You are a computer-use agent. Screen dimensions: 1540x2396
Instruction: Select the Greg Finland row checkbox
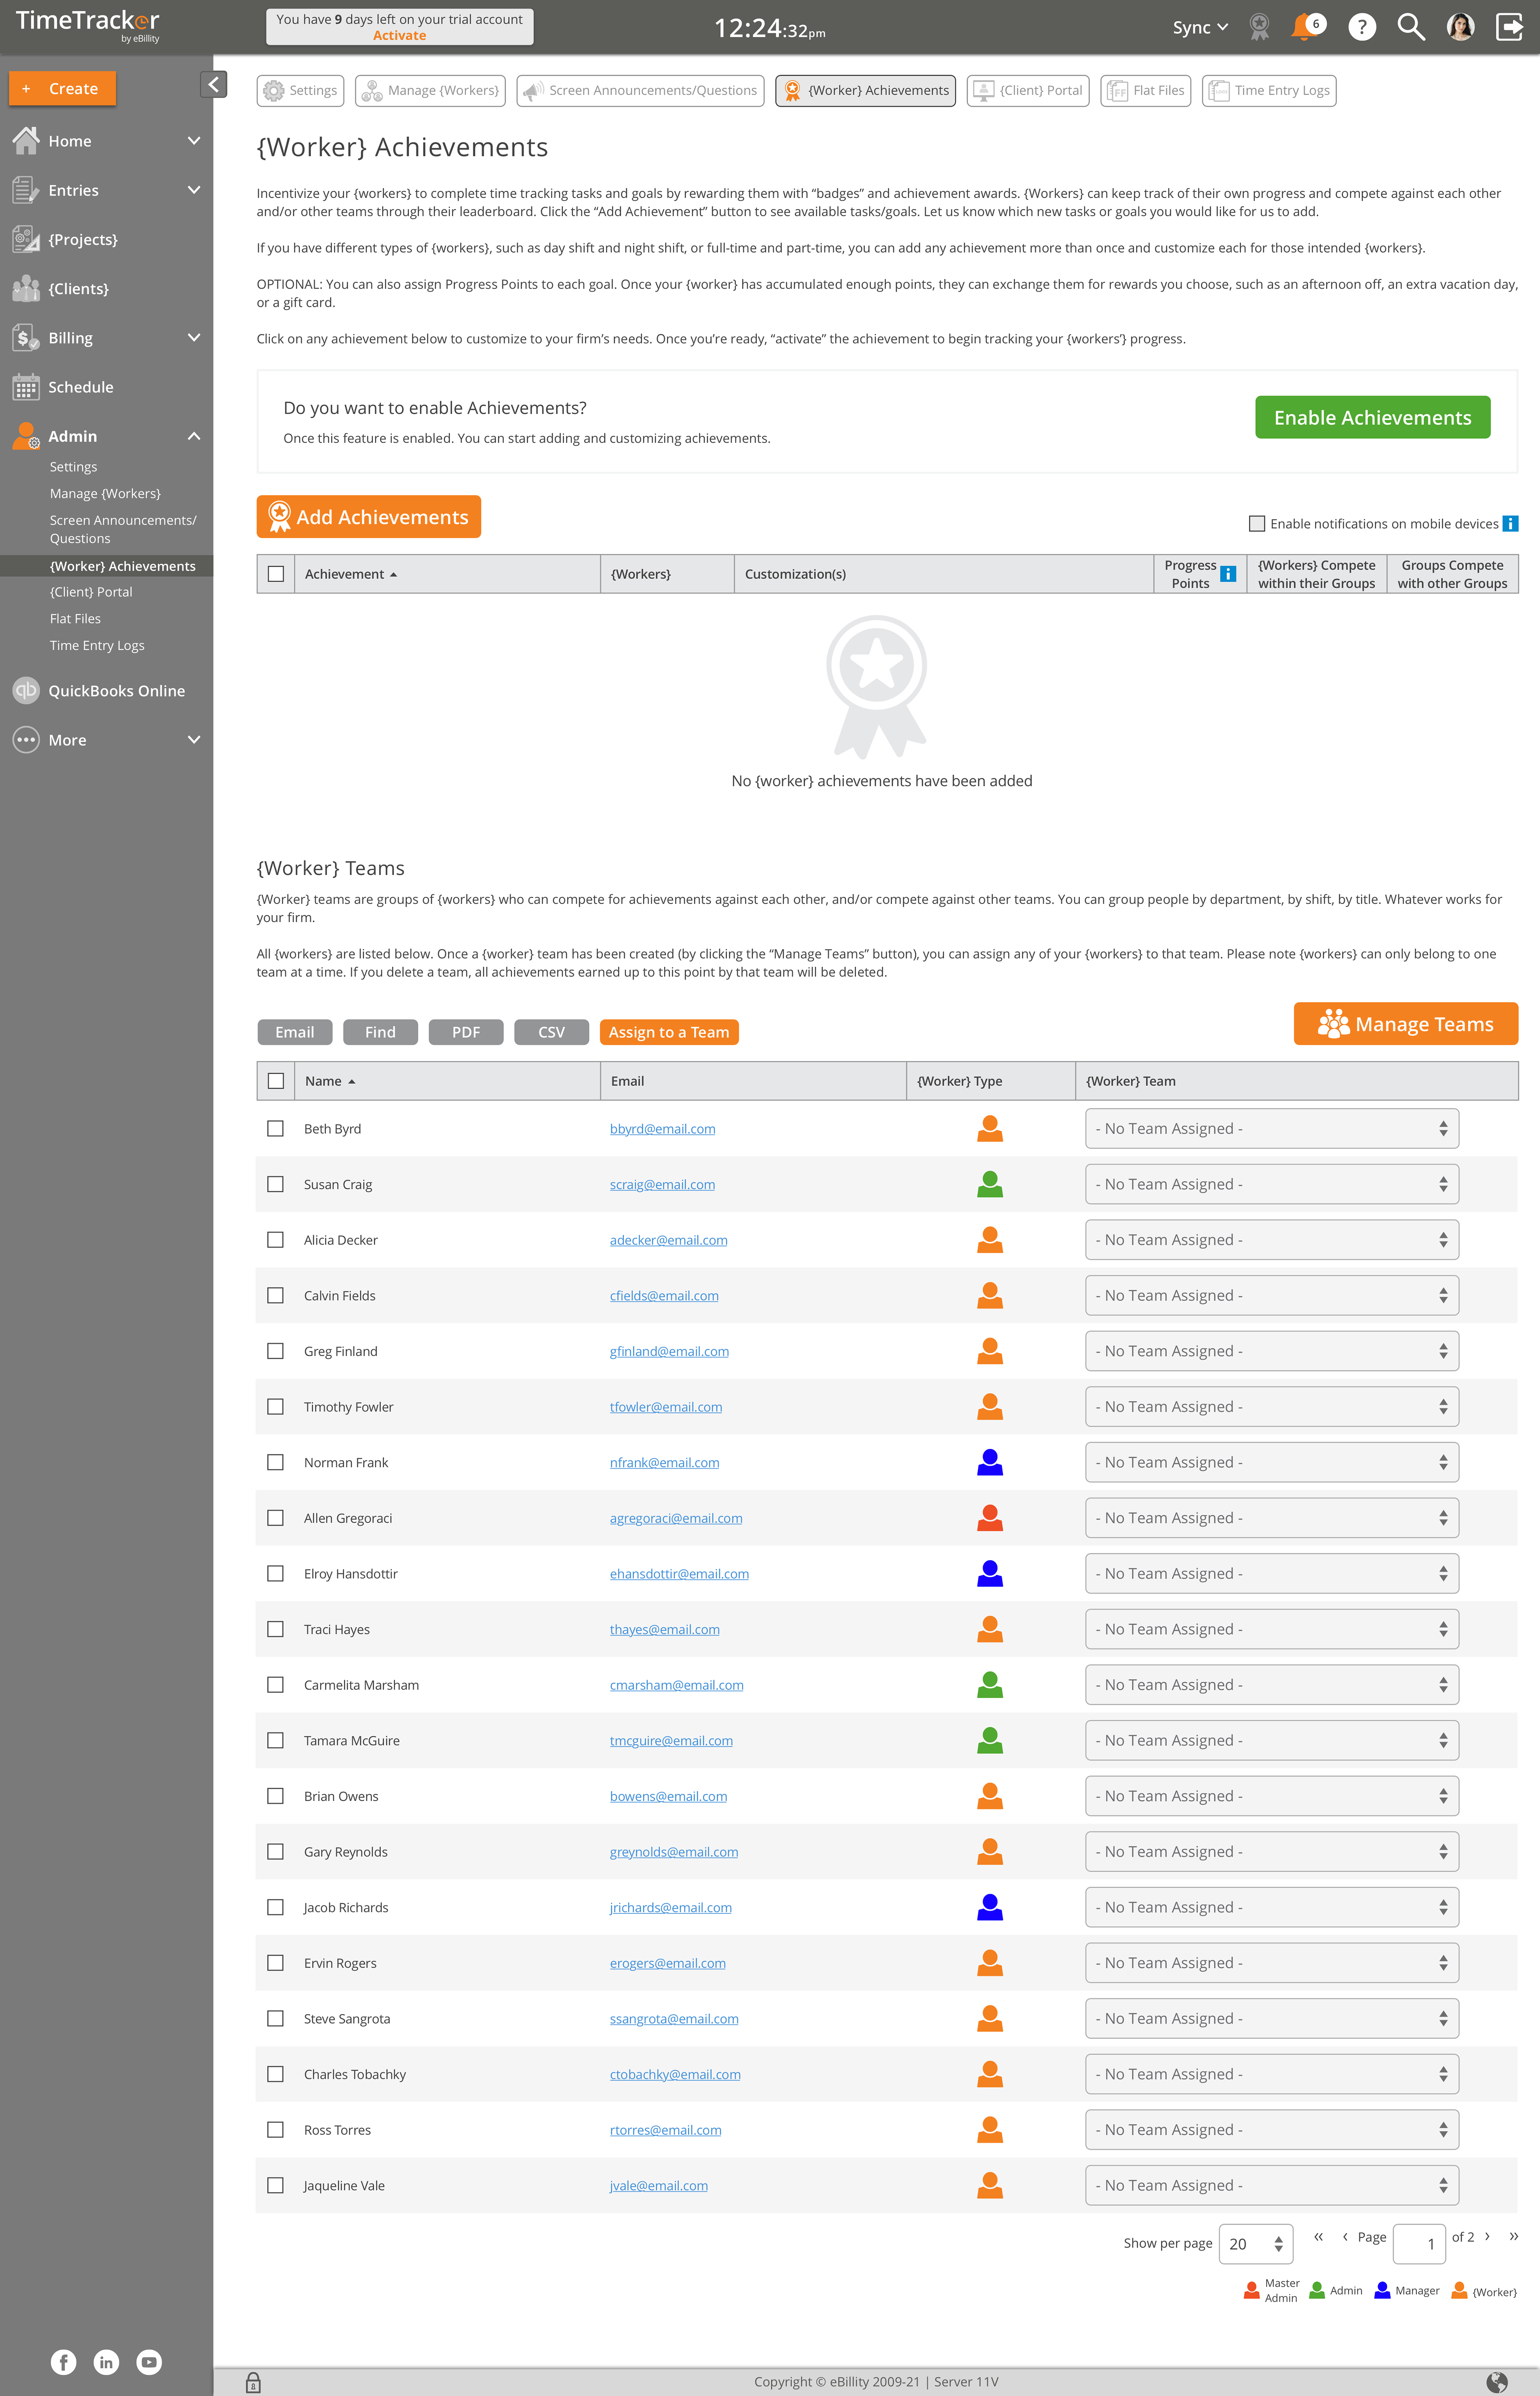[x=276, y=1351]
